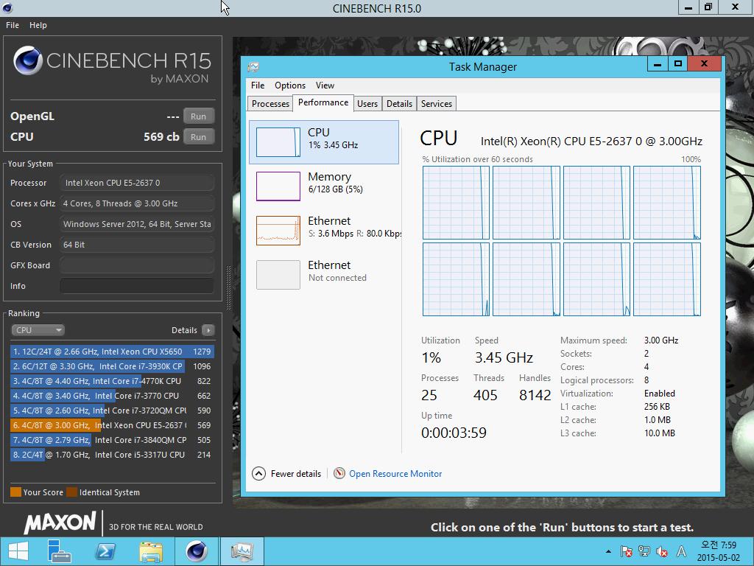Select the Ethernet Not connected item

324,275
